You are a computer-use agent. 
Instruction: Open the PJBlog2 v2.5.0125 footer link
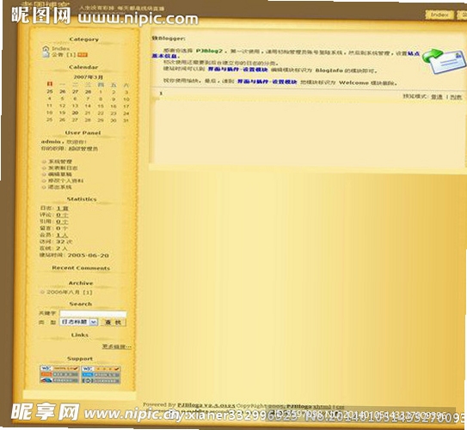tap(206, 405)
